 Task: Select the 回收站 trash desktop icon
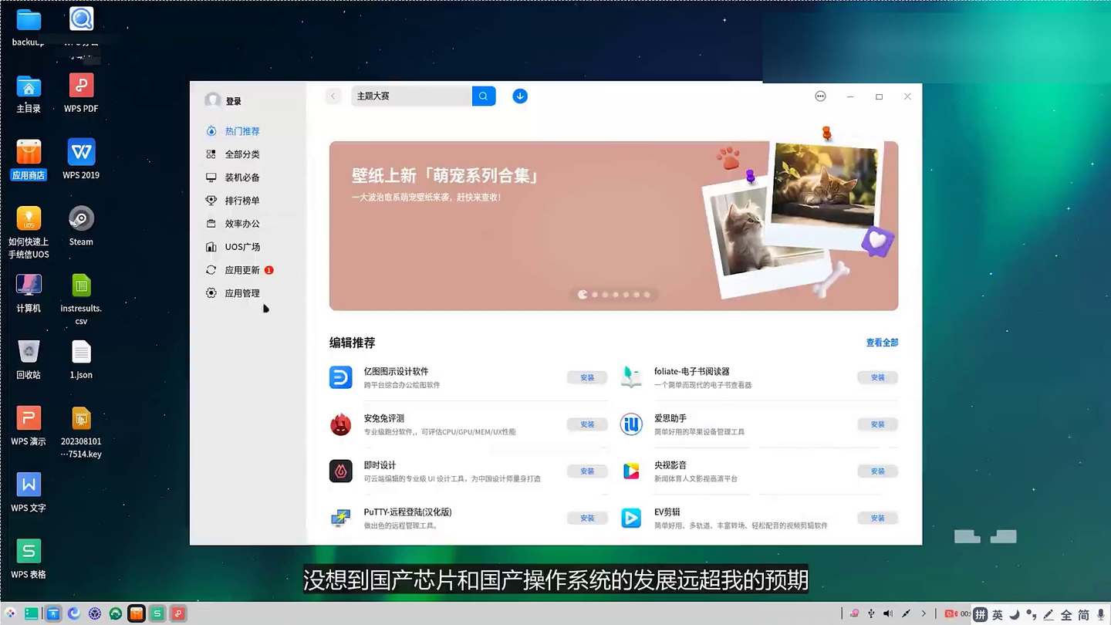pyautogui.click(x=29, y=352)
